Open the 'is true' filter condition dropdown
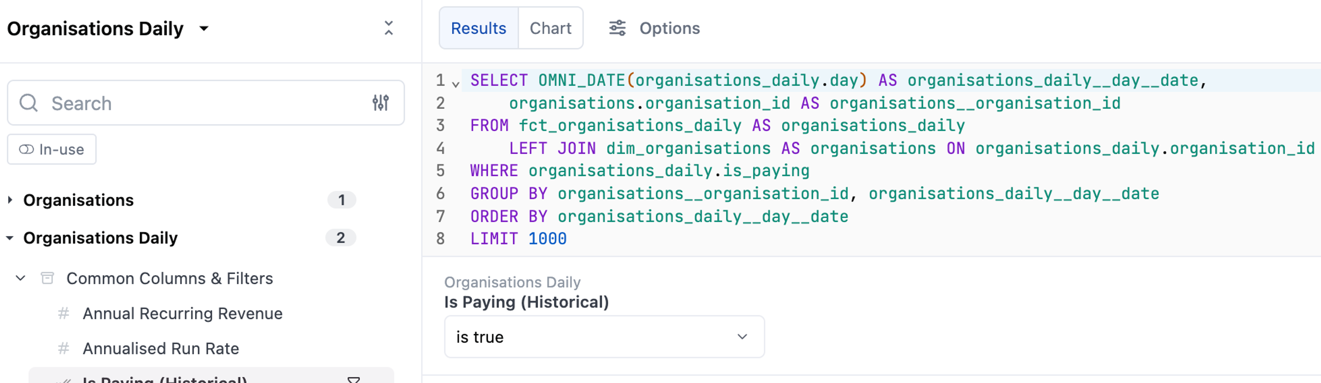1321x383 pixels. point(604,337)
